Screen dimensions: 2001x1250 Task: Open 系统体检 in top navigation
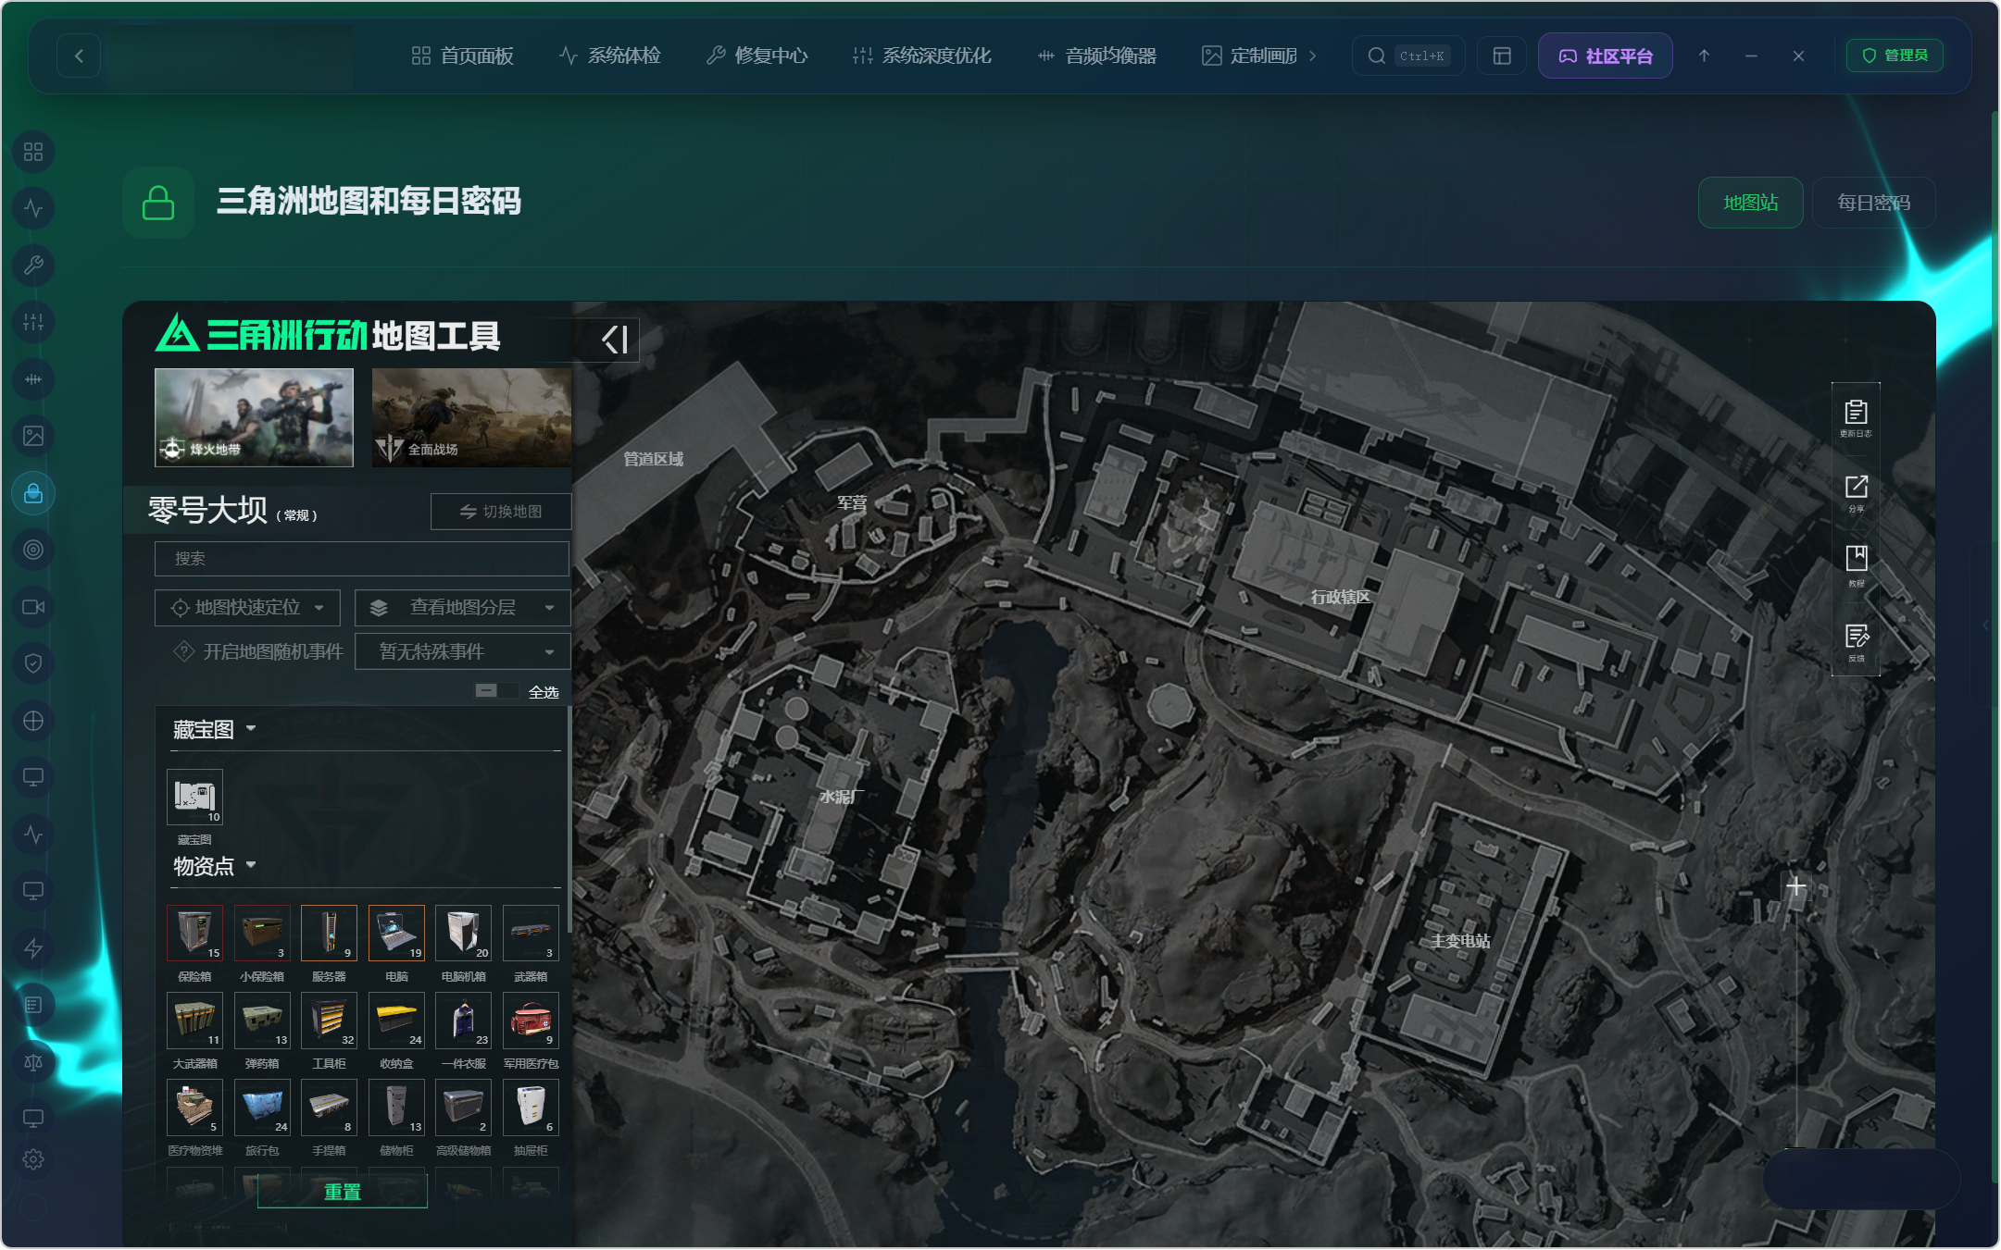tap(609, 56)
